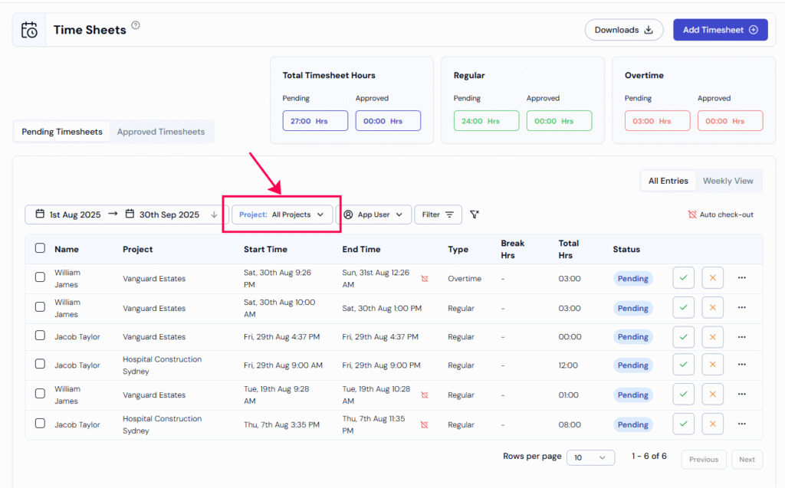The width and height of the screenshot is (785, 488).
Task: Click auto check-out icon in Overtime row's End Time
Action: click(425, 279)
